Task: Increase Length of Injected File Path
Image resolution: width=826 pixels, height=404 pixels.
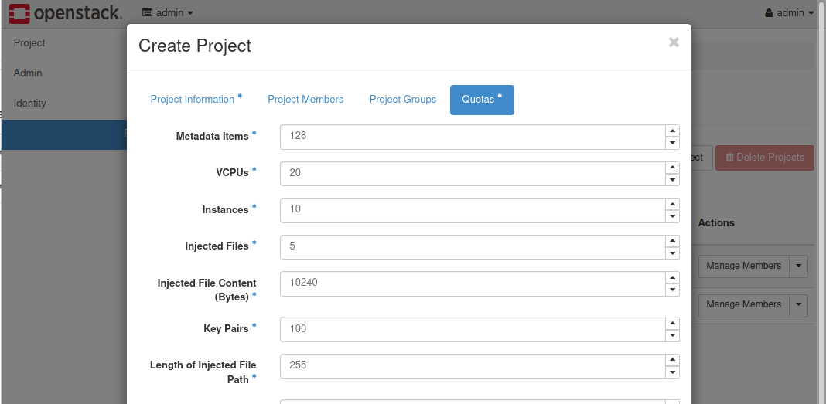Action: (x=672, y=360)
